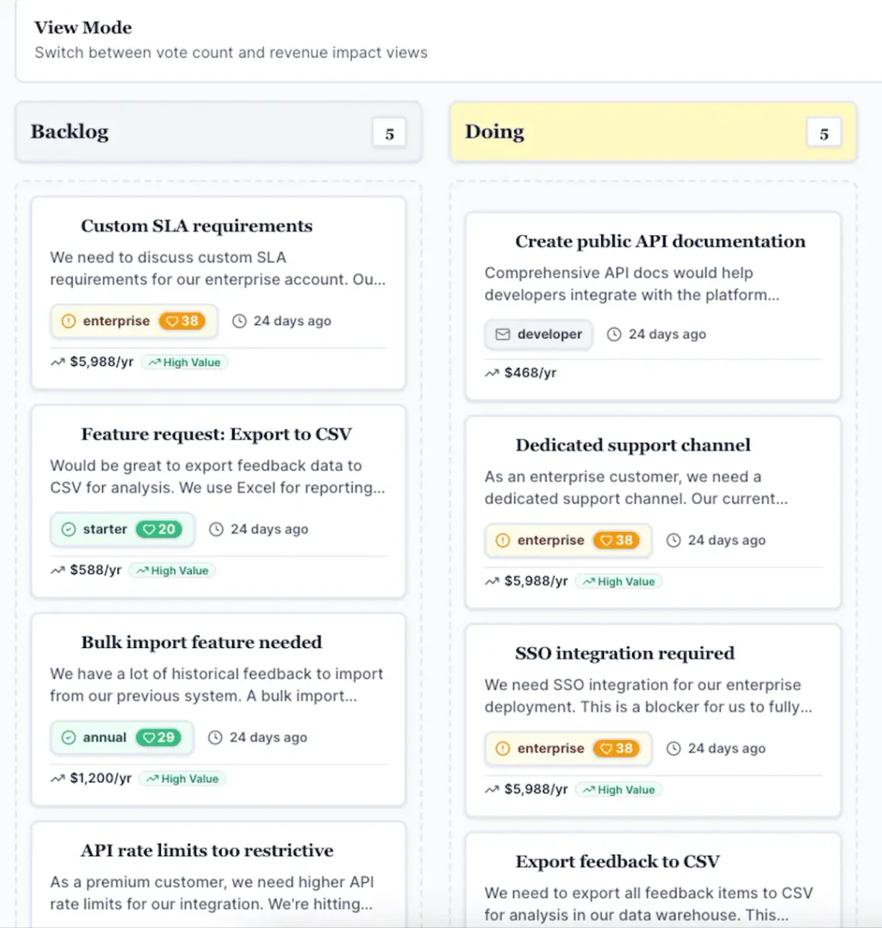Click the High Value badge on Bulk import feature needed
This screenshot has height=928, width=882.
coord(183,778)
